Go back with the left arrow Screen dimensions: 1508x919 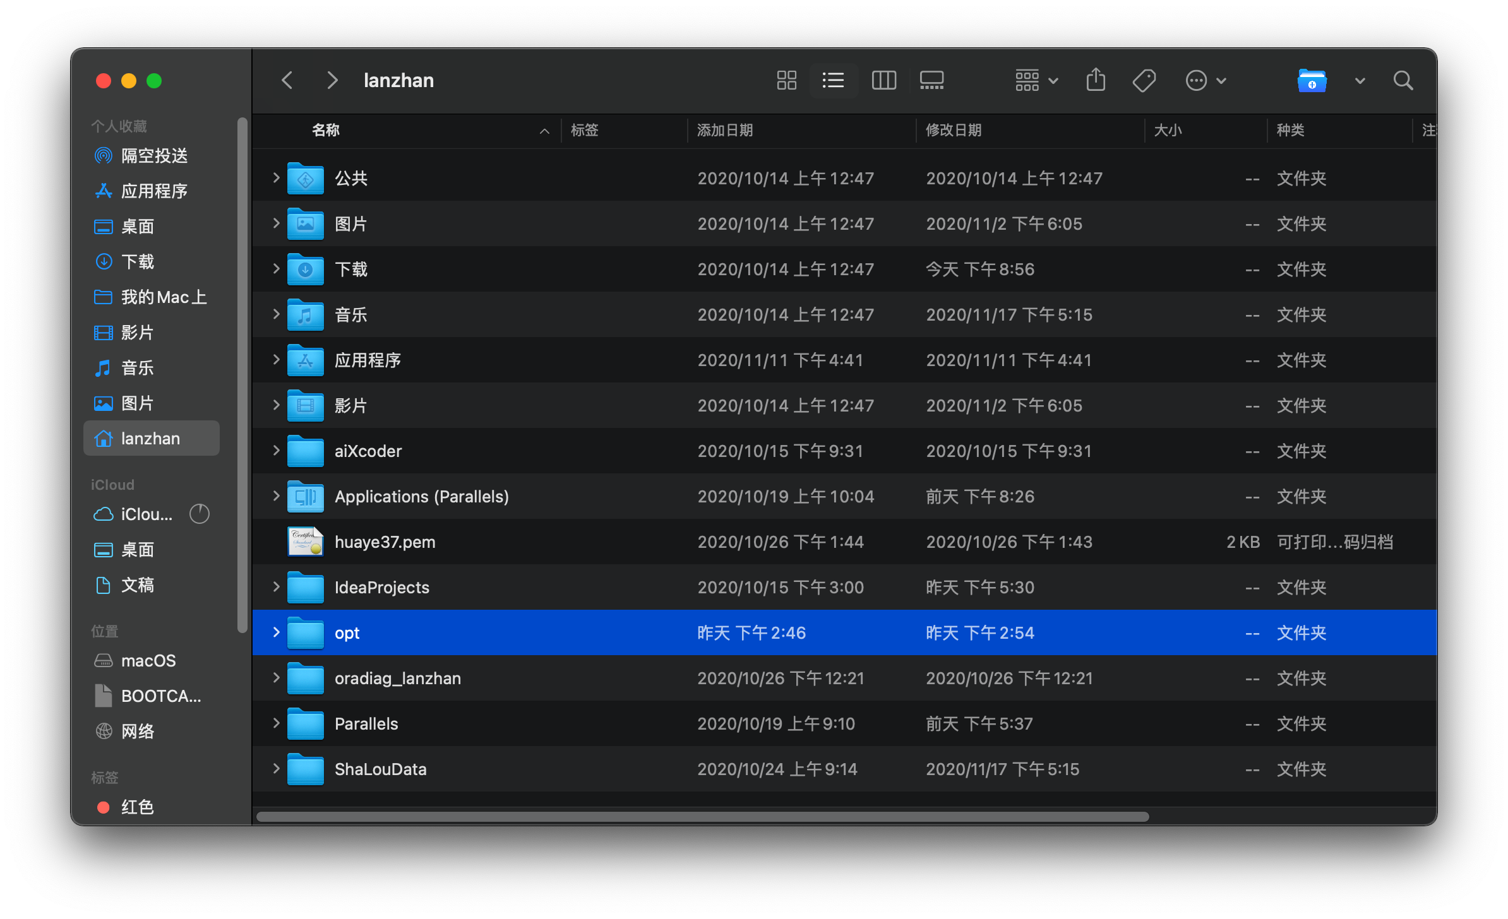click(287, 80)
